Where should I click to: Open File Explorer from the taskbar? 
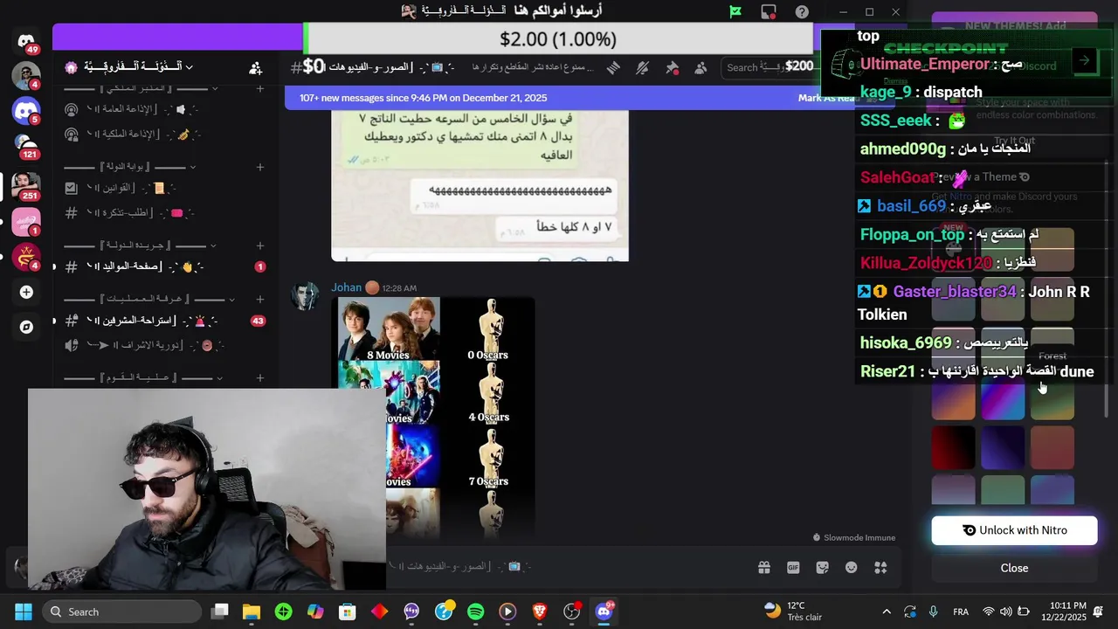252,612
